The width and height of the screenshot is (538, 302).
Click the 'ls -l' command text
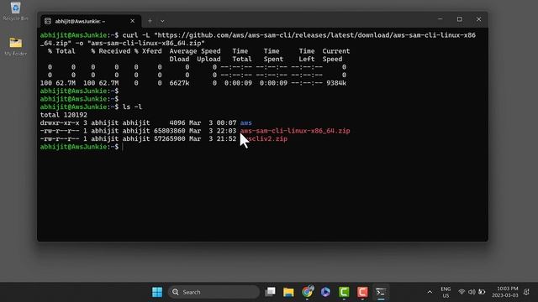(x=132, y=107)
